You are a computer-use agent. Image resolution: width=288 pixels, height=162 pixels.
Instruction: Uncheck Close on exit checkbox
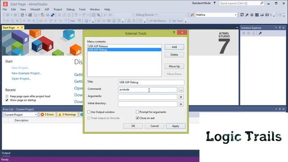pyautogui.click(x=137, y=118)
